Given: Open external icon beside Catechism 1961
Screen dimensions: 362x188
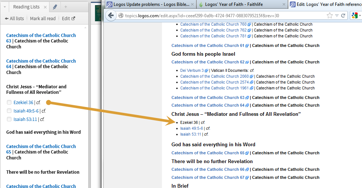Looking at the screenshot, I should 251,88.
